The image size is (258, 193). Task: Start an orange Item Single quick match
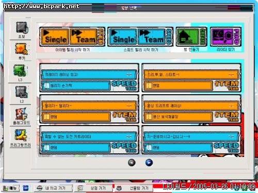pos(55,37)
